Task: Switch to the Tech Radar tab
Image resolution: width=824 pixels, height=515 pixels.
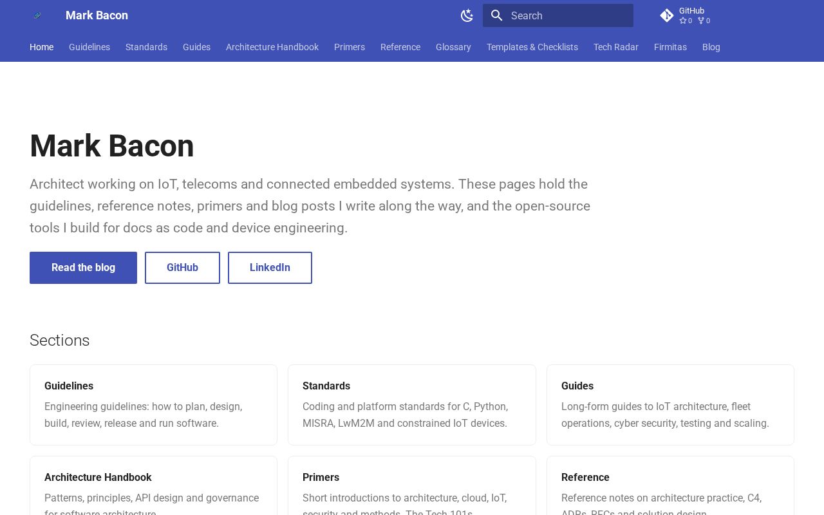Action: (x=616, y=47)
